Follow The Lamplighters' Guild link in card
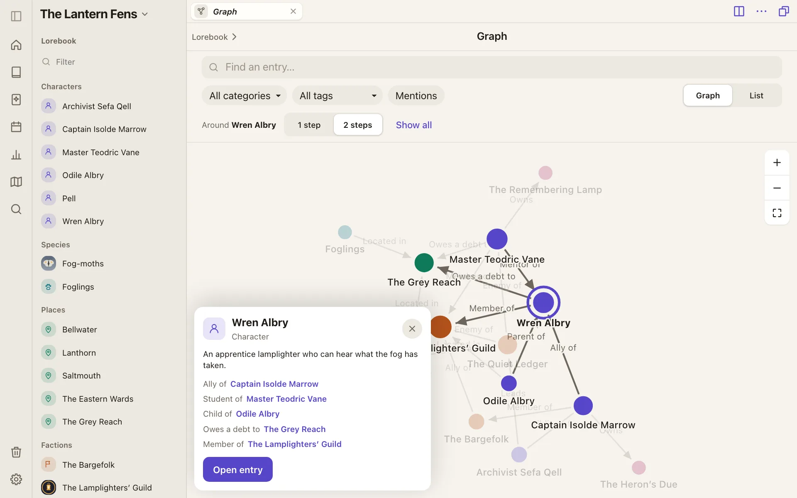This screenshot has height=498, width=797. click(295, 444)
